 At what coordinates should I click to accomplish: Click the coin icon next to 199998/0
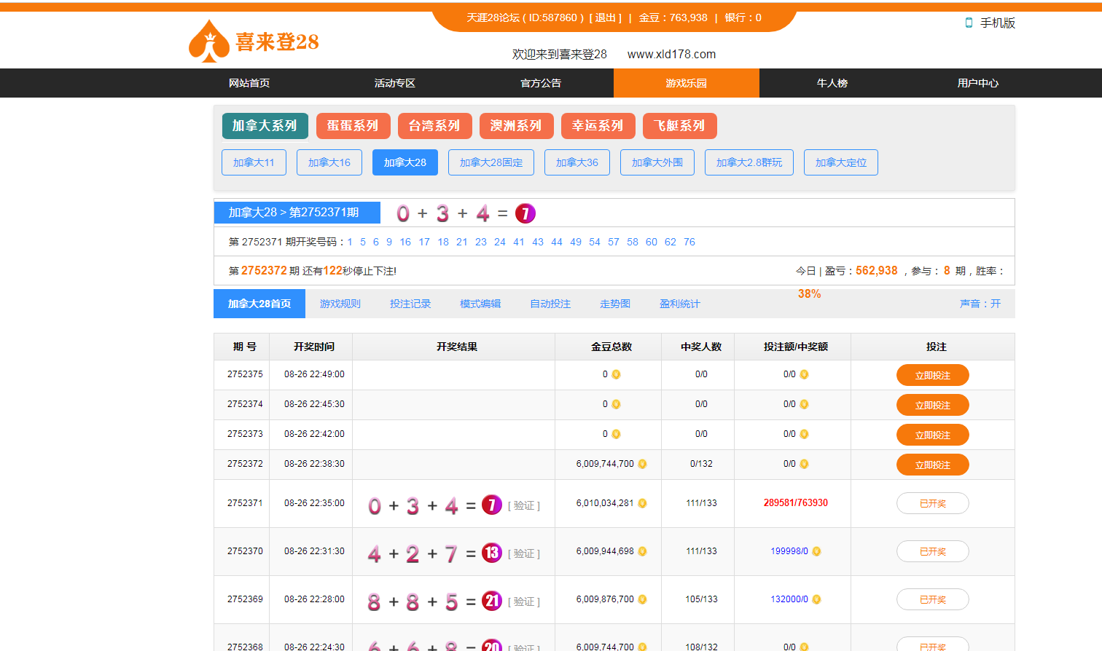816,551
